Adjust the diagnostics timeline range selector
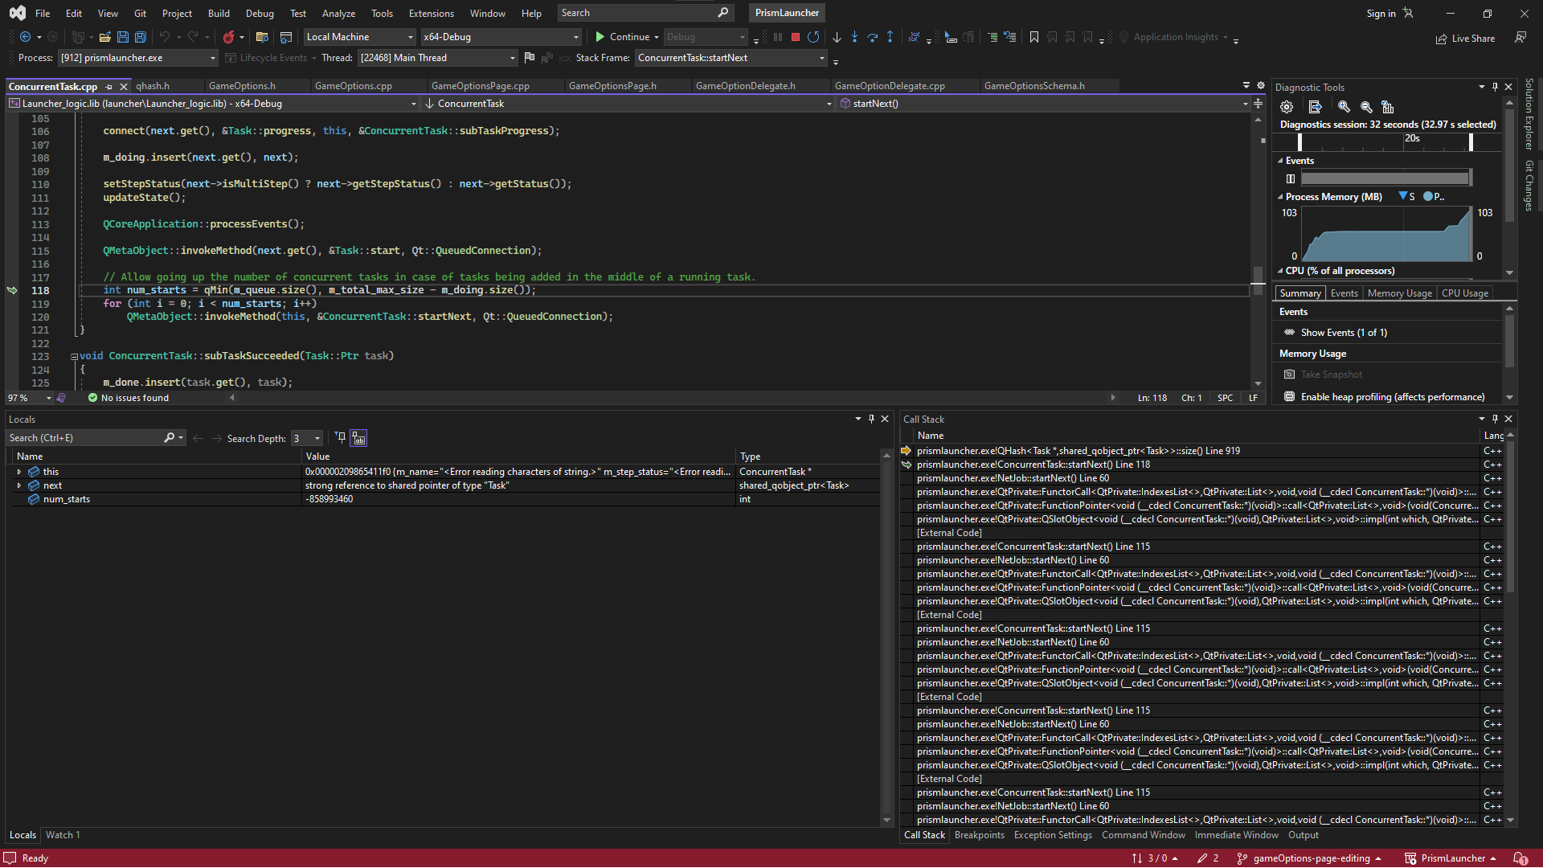 point(1471,143)
